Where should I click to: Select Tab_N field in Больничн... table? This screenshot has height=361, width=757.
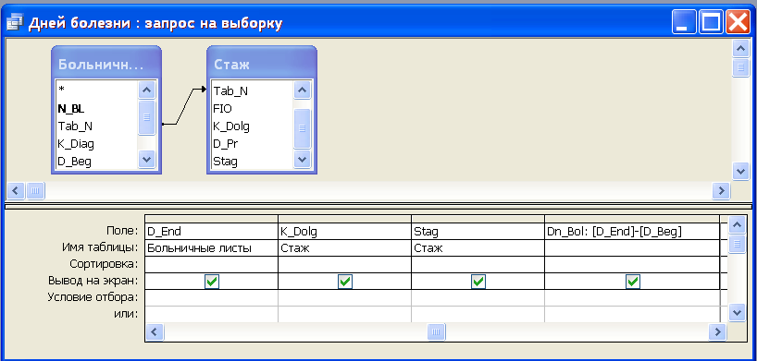coord(96,126)
